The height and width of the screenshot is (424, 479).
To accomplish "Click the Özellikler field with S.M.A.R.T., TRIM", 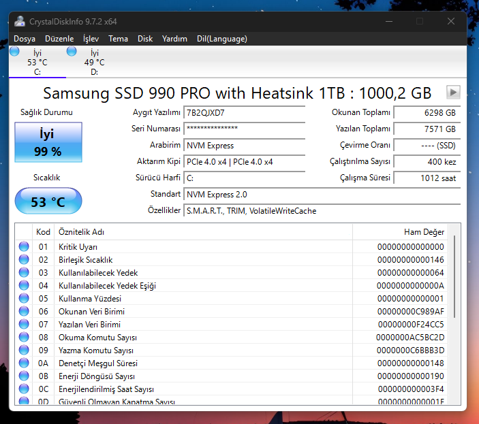I will point(322,210).
